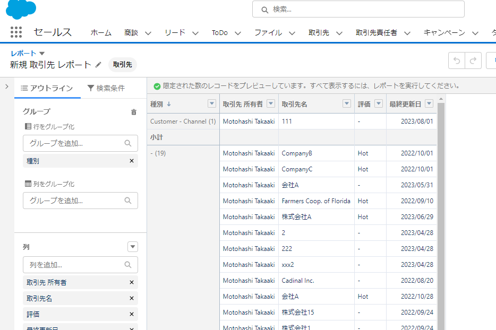
Task: Go to the ホーム tab
Action: [x=101, y=32]
